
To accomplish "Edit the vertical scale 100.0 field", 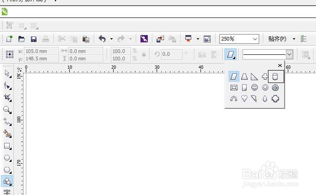I will [121, 59].
